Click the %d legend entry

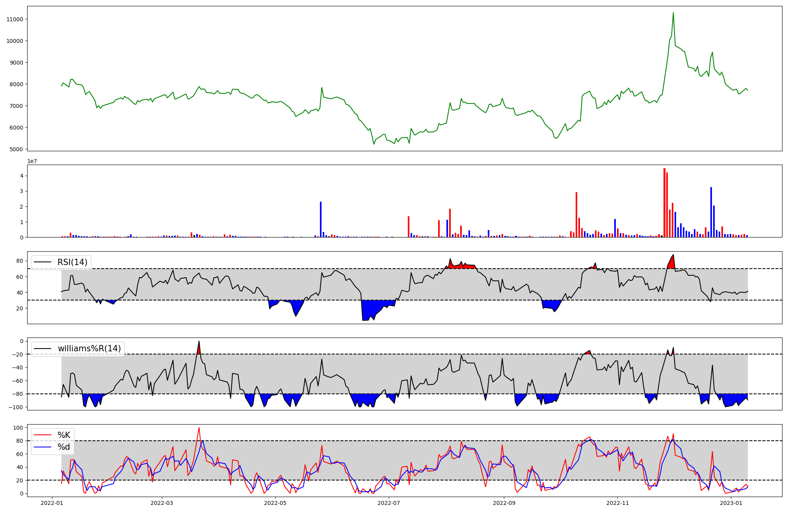(x=64, y=447)
